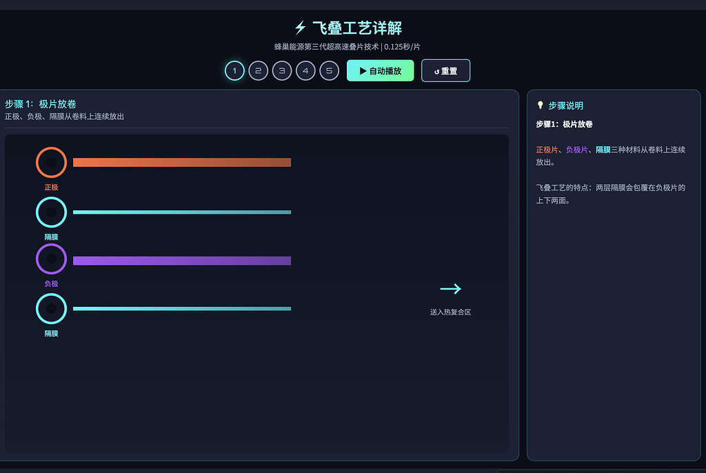Click the lower cyan separator strip
Screen dimensions: 706x473
[182, 309]
